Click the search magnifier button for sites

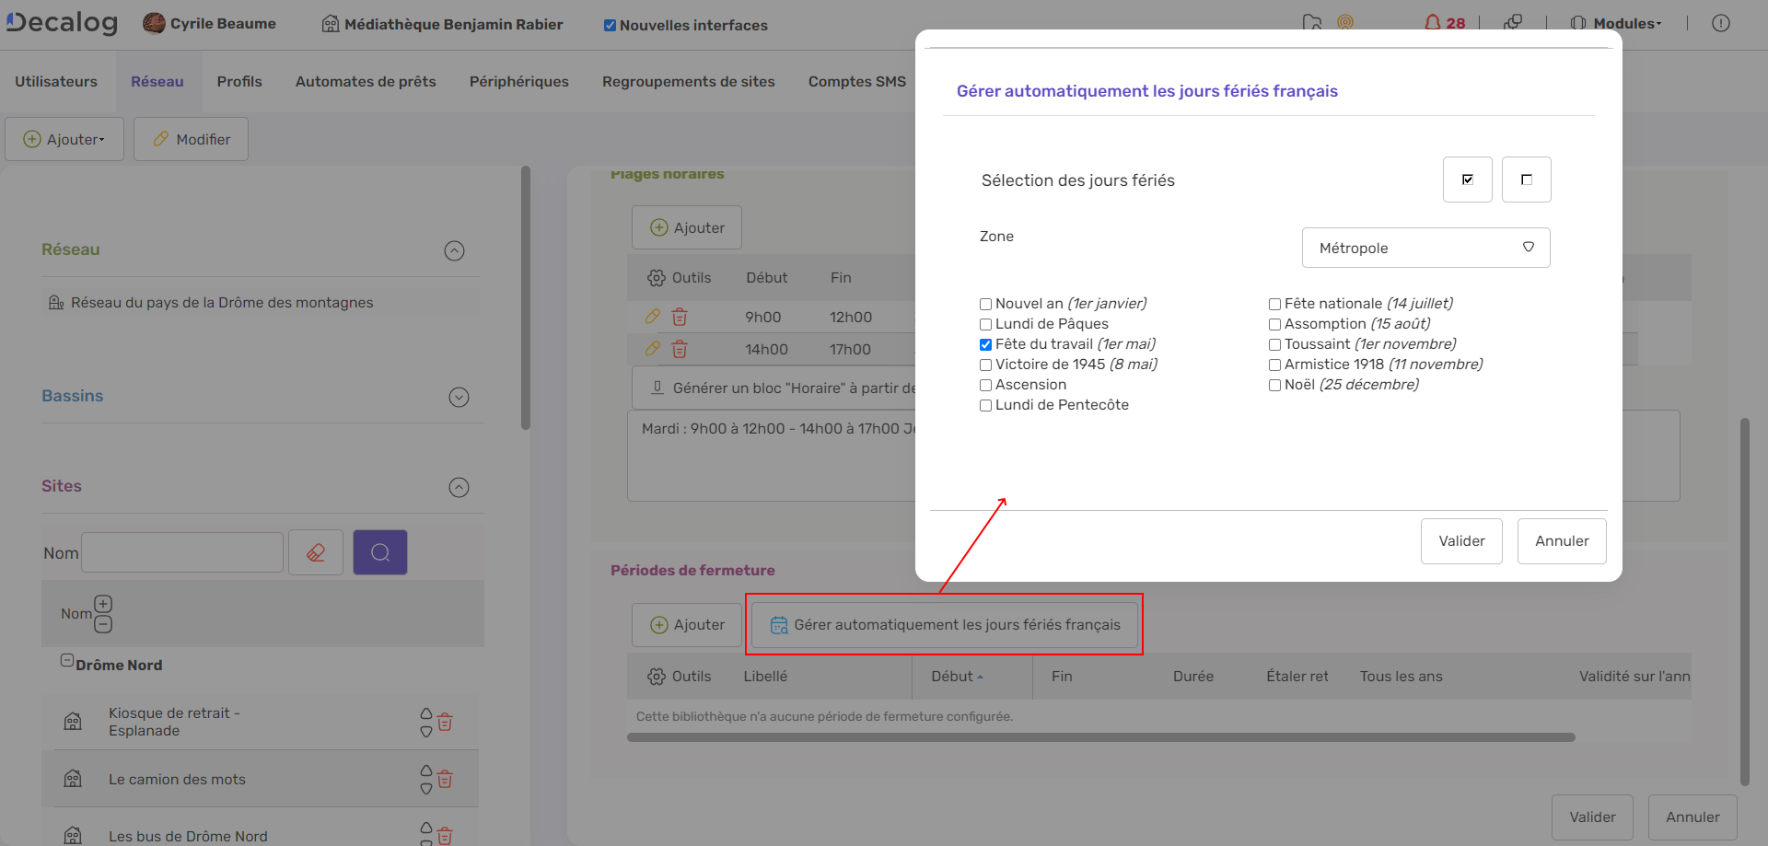pos(380,552)
